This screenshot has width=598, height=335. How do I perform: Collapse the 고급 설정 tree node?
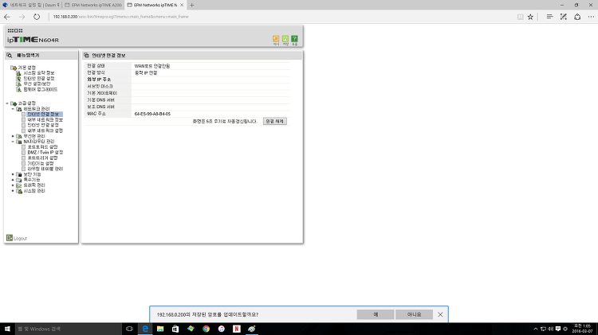pyautogui.click(x=7, y=103)
